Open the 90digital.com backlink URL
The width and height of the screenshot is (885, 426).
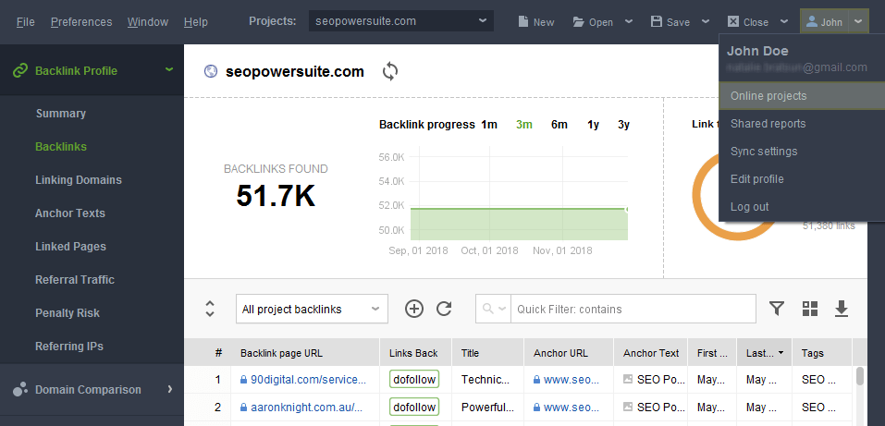[307, 380]
